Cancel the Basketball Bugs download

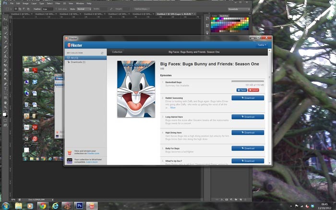[x=253, y=90]
